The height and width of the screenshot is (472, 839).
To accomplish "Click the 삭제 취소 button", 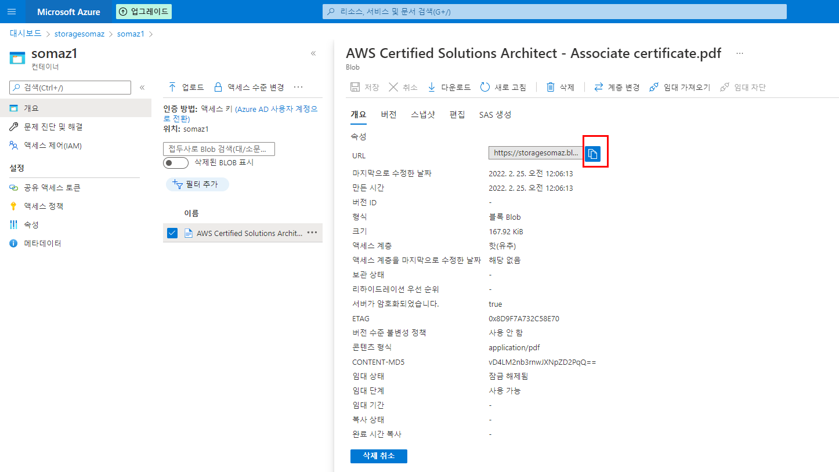I will (x=379, y=456).
